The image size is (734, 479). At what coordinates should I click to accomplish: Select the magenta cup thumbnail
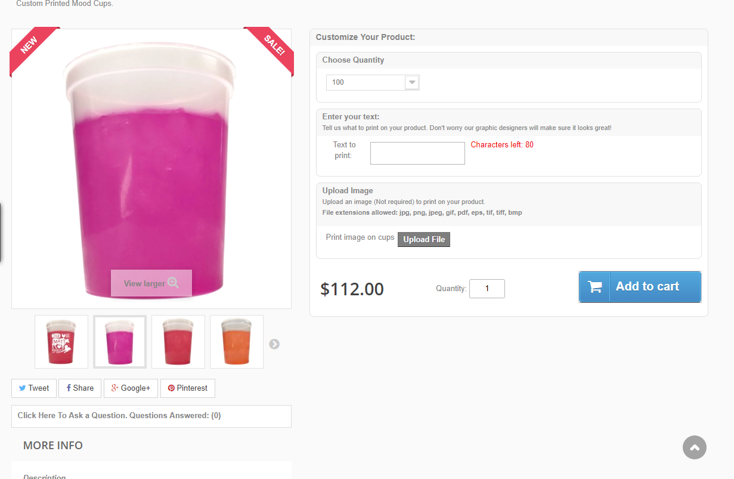pos(120,342)
